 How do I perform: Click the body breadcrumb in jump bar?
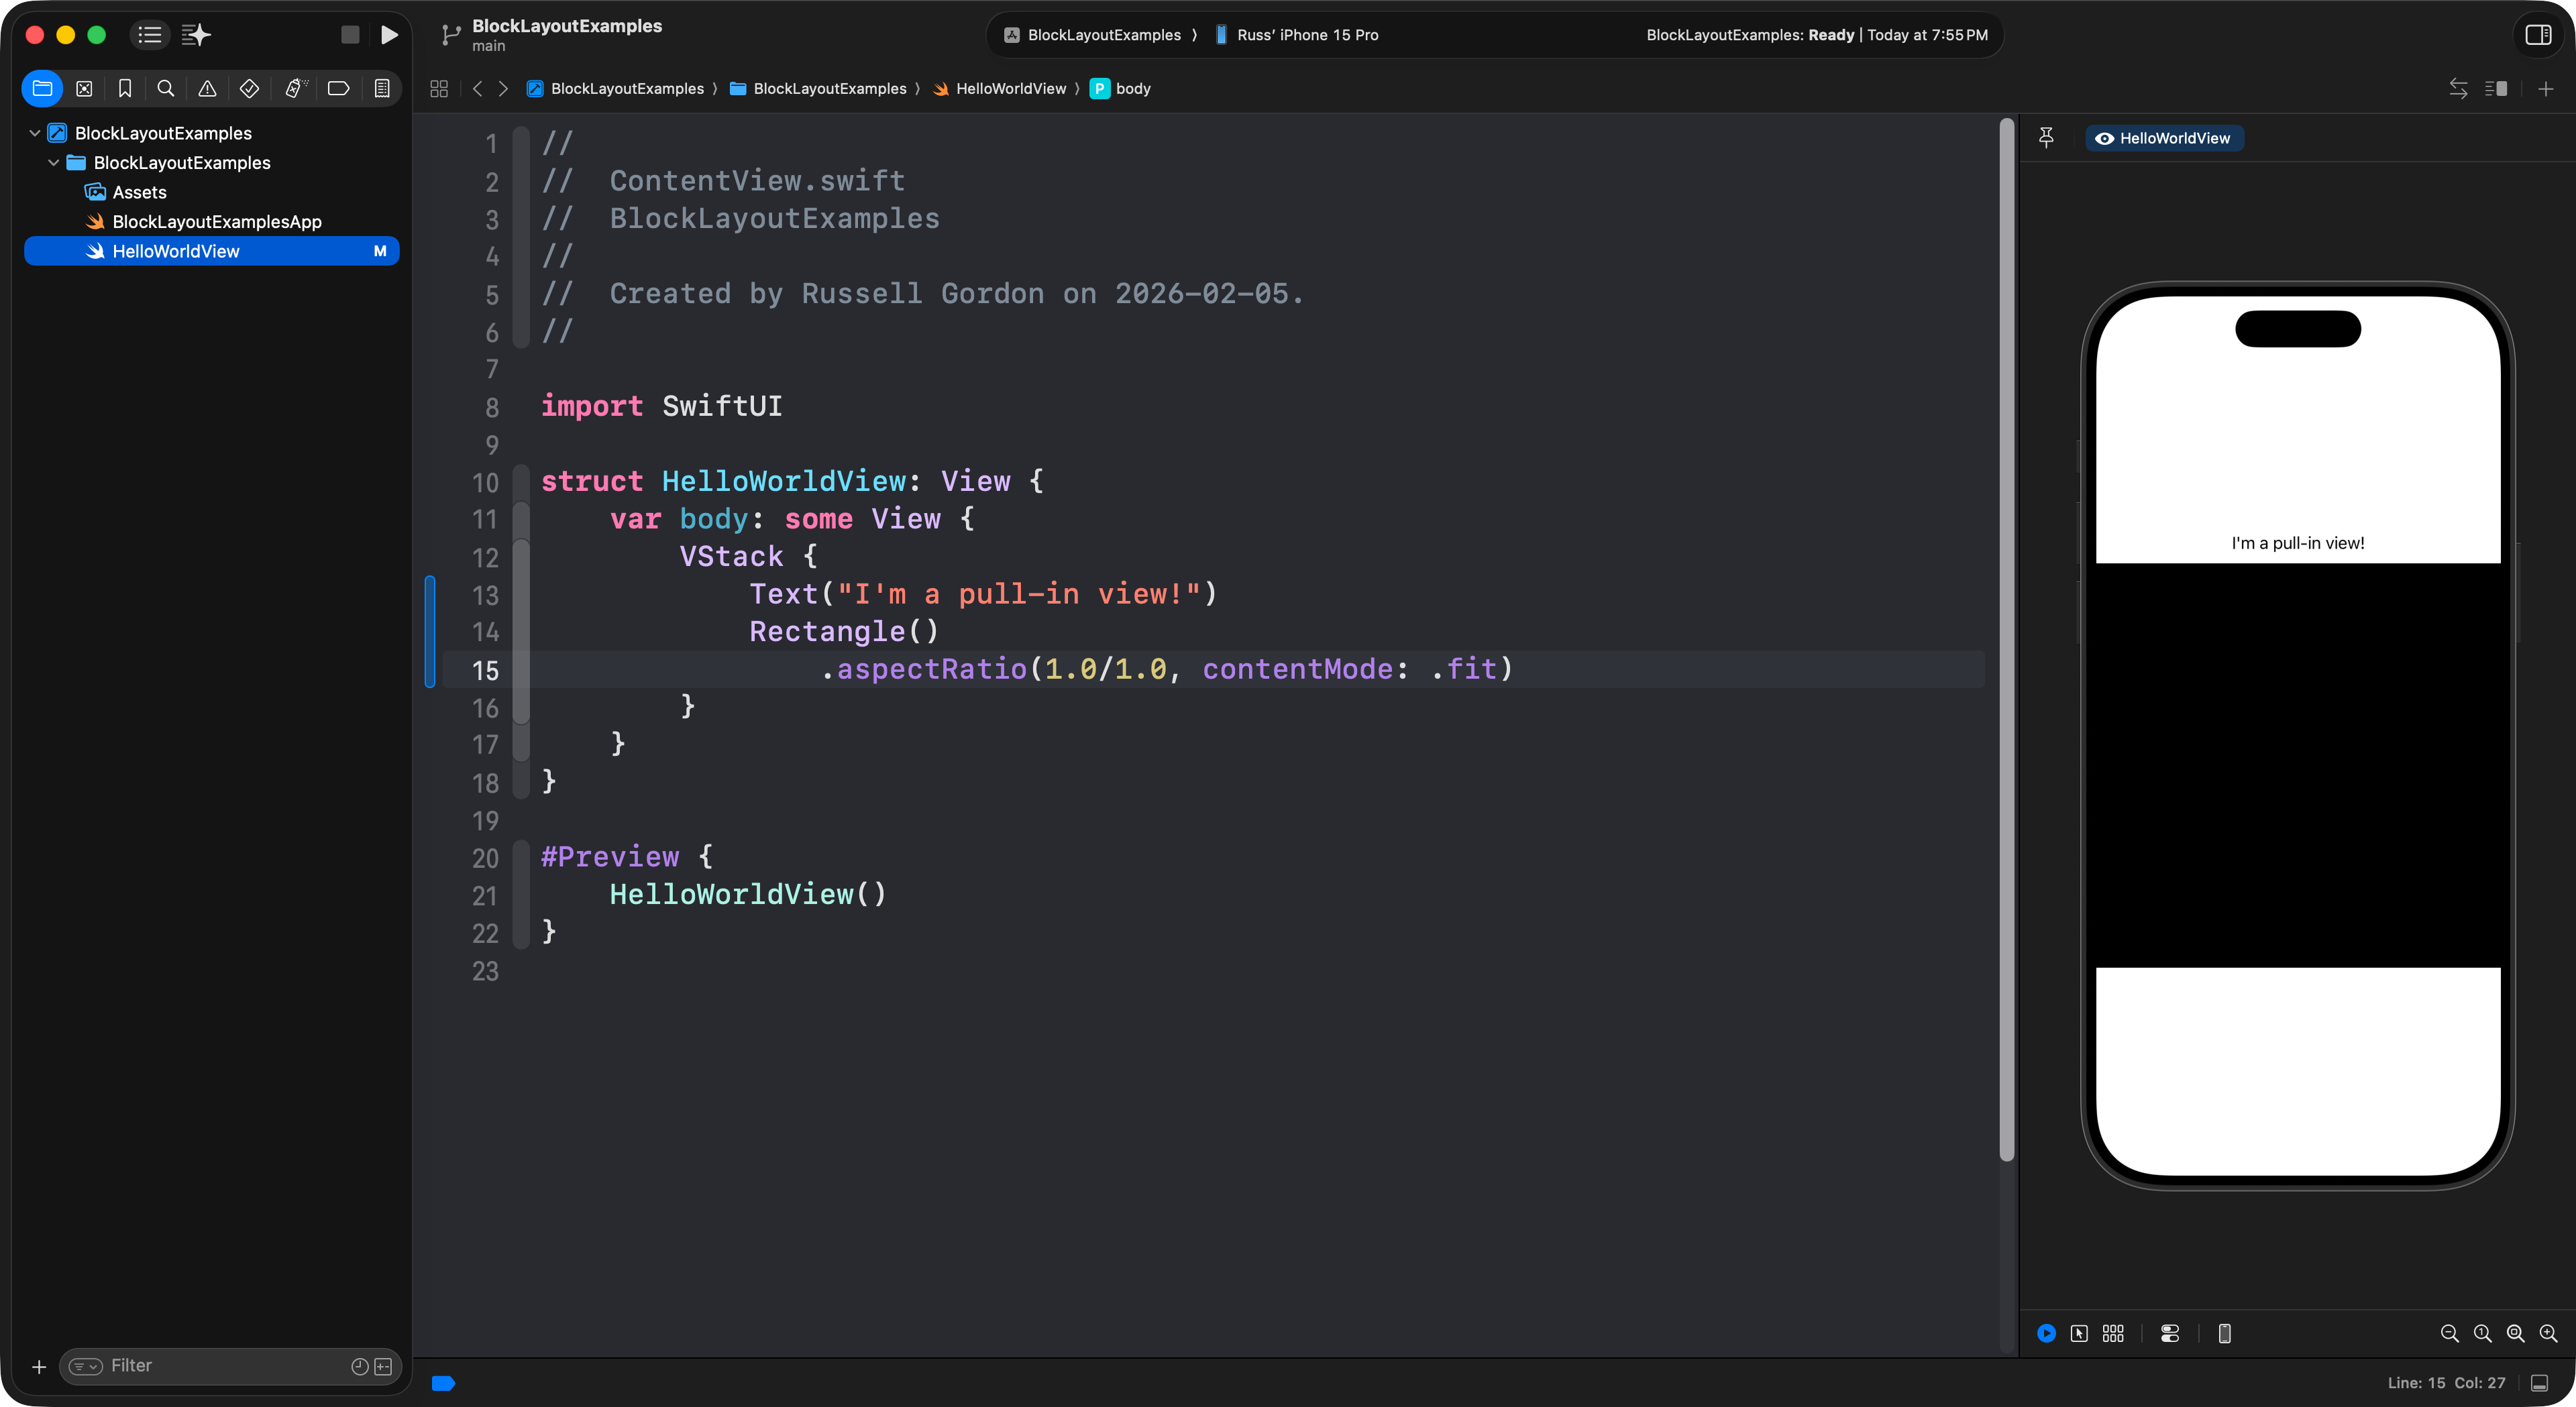pyautogui.click(x=1132, y=89)
